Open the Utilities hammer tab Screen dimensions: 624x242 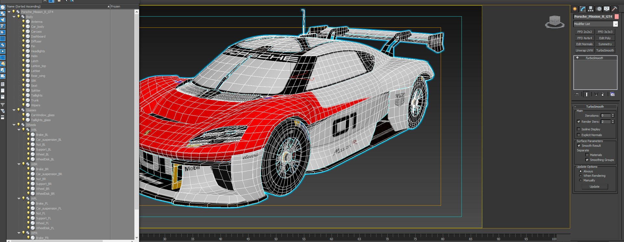[614, 9]
